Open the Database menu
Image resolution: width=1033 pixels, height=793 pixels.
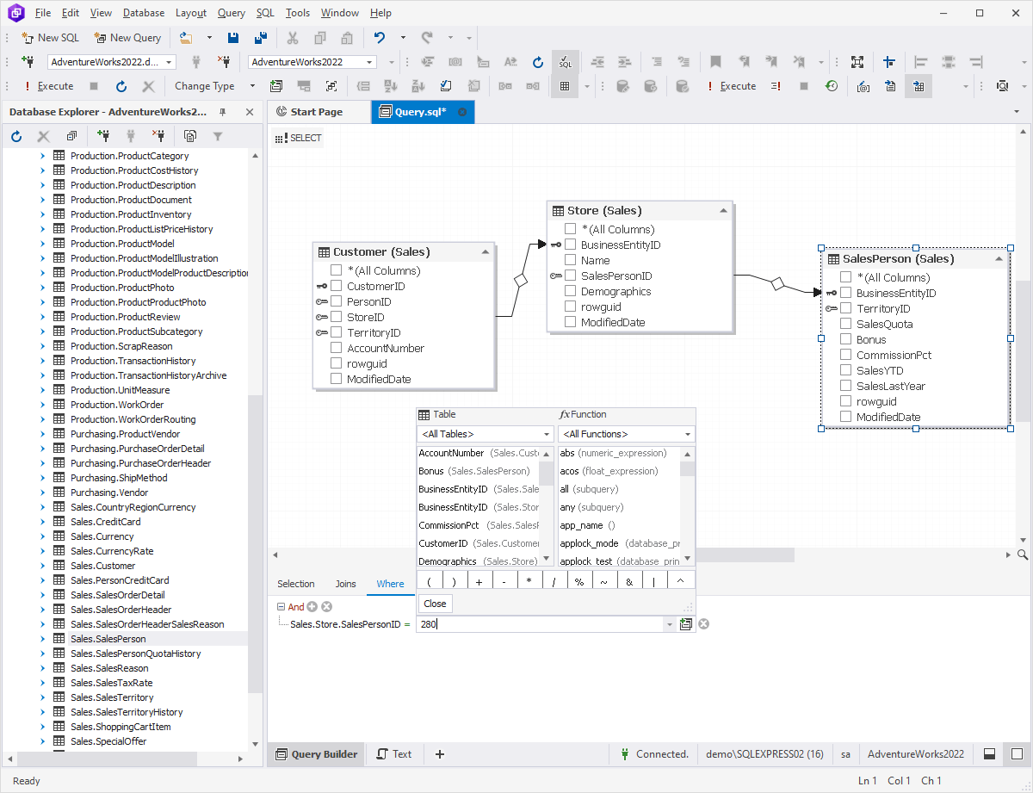(x=143, y=13)
